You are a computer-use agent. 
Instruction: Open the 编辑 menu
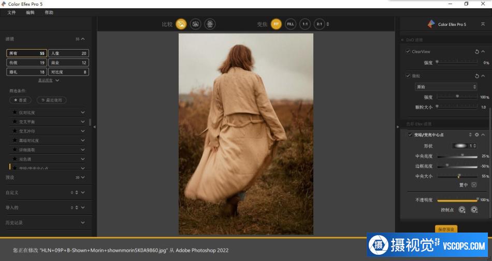point(31,12)
